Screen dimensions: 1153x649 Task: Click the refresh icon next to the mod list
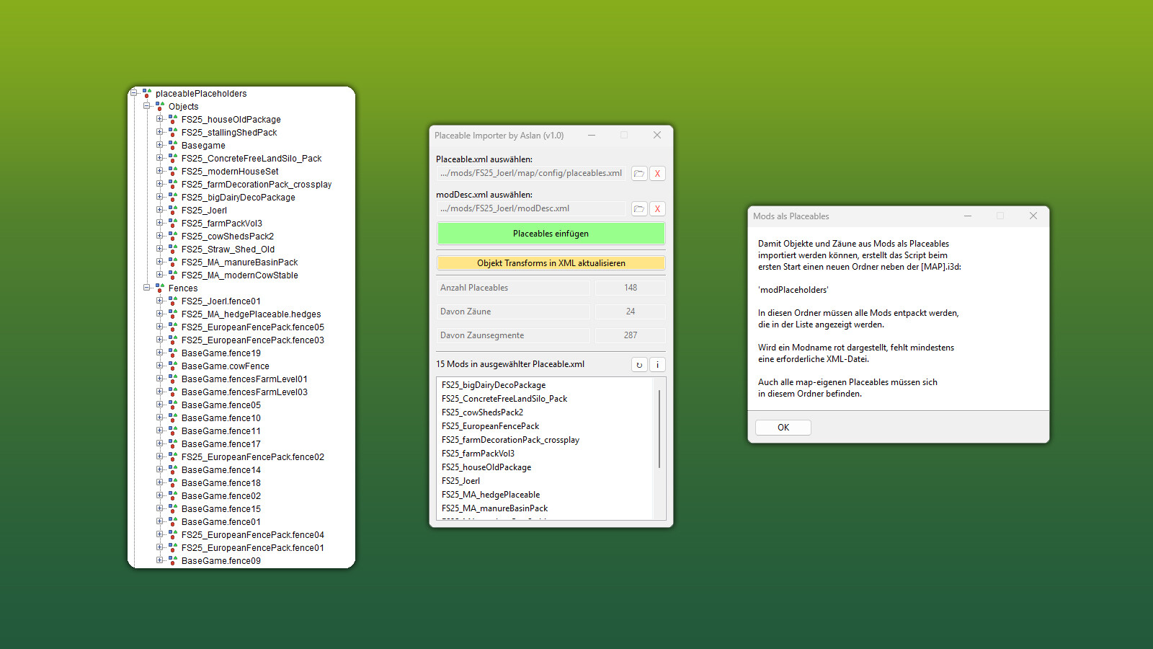638,364
